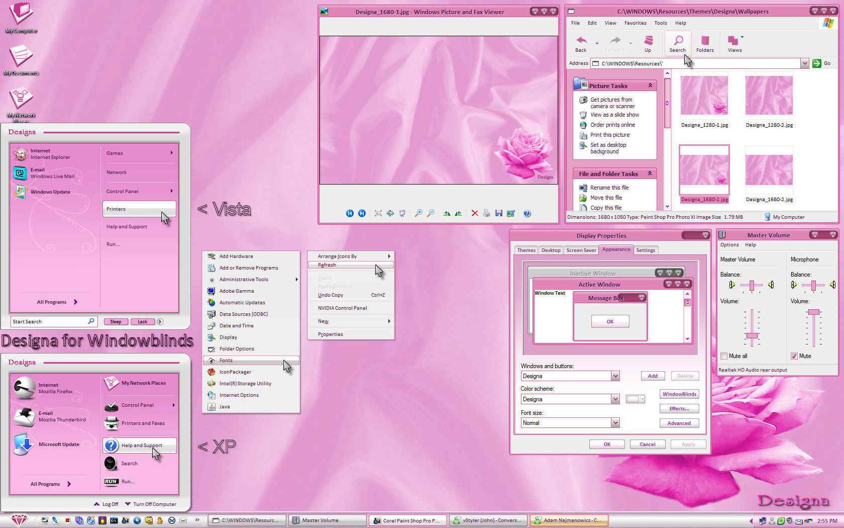Click Master Volume balance slider
The image size is (844, 528).
[752, 286]
